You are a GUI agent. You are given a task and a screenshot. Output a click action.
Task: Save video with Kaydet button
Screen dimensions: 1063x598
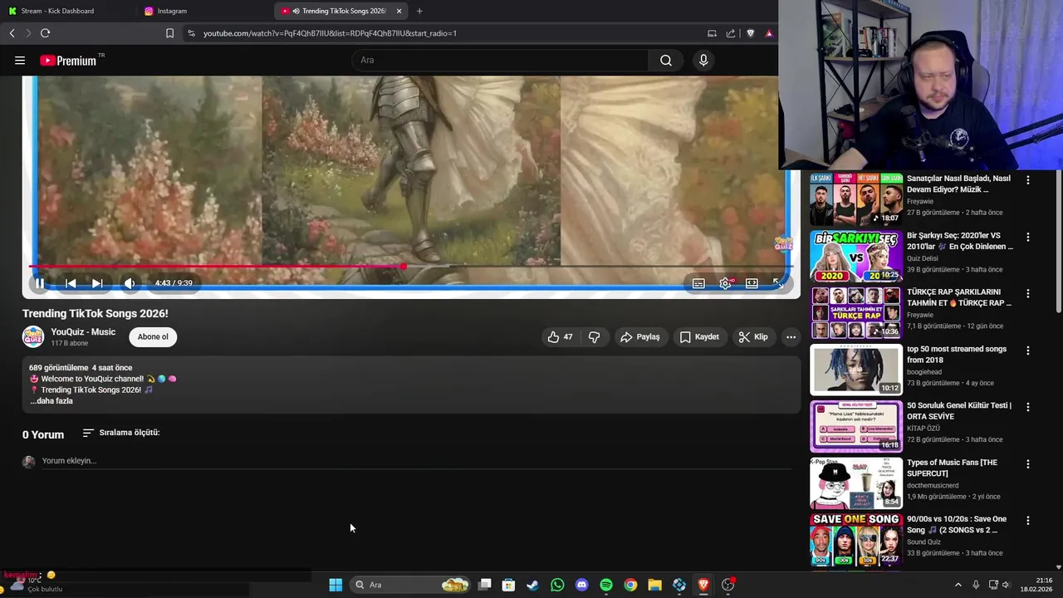point(699,337)
